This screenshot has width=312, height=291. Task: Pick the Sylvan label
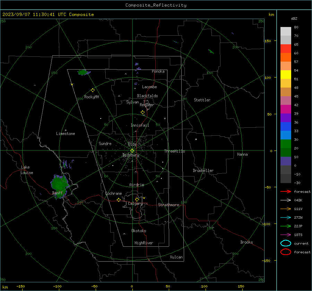(x=132, y=102)
